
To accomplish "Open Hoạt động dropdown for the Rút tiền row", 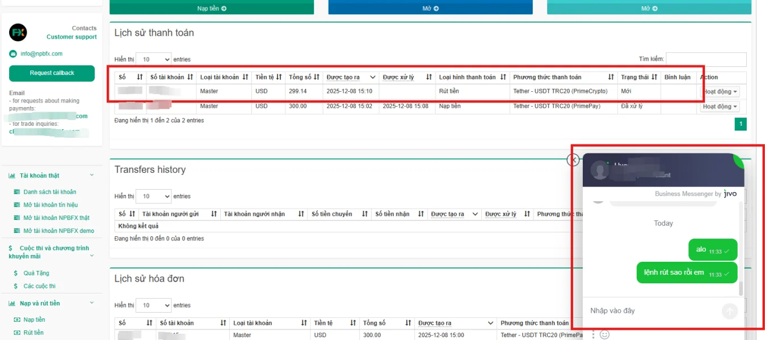I will (x=720, y=92).
